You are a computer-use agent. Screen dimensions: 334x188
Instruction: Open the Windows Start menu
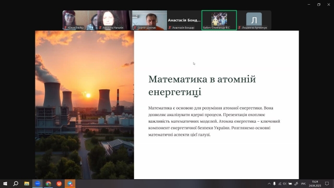pyautogui.click(x=5, y=183)
